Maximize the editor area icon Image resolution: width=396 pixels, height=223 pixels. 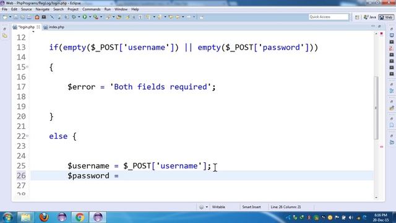379,26
